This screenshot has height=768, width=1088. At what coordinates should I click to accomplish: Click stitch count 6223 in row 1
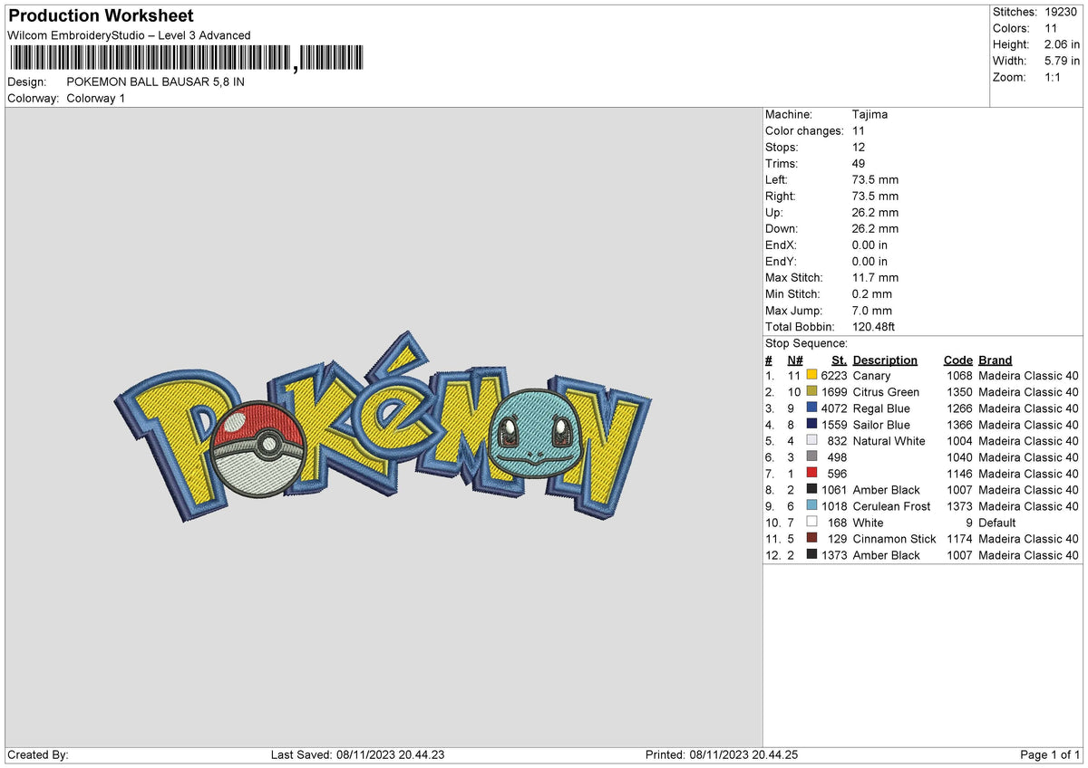834,375
